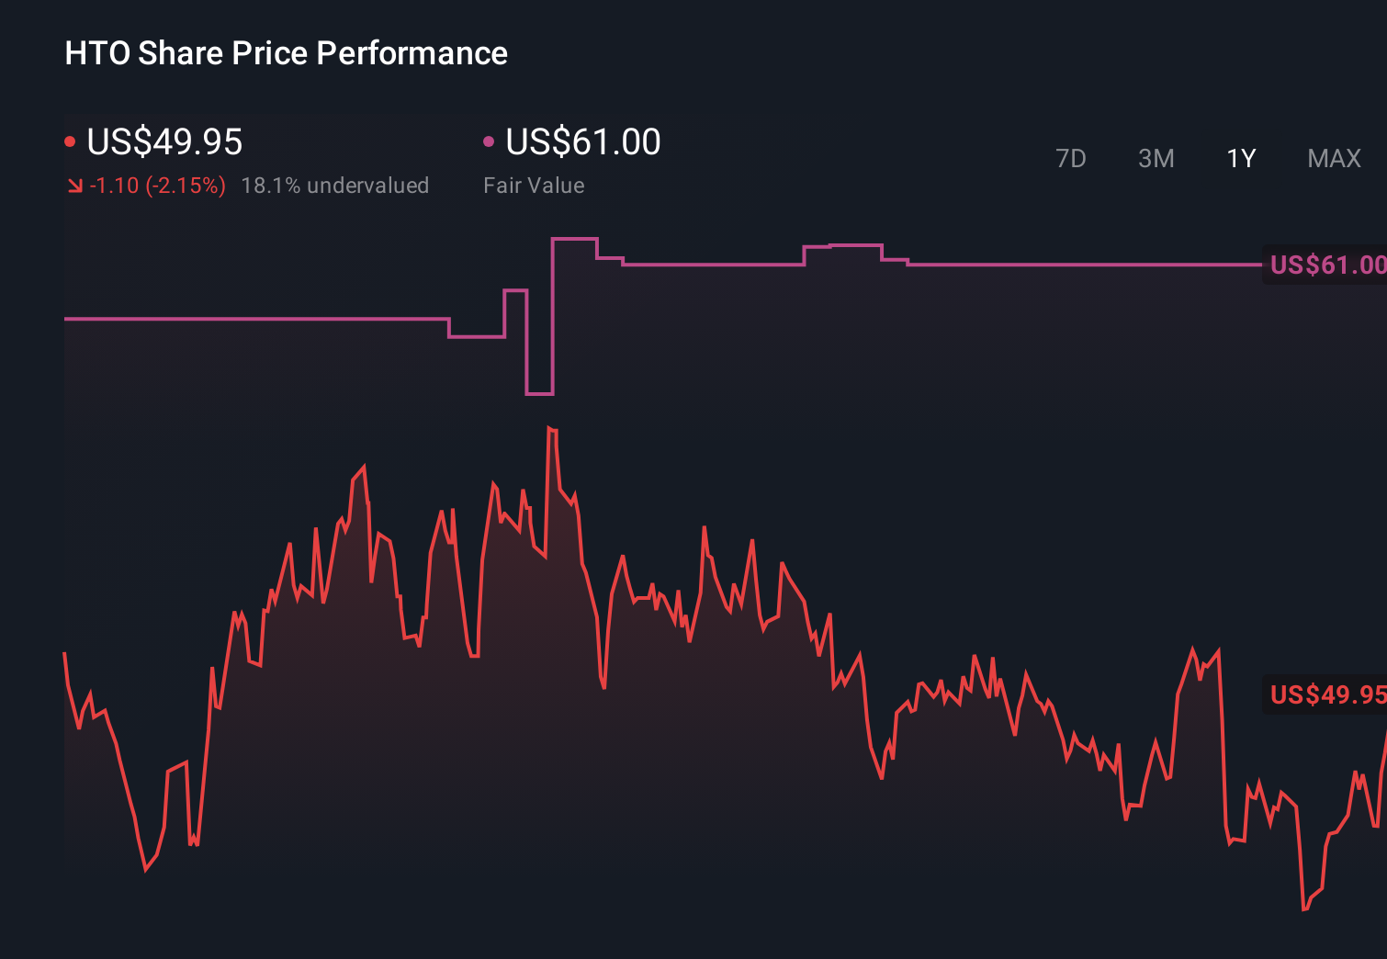Image resolution: width=1387 pixels, height=959 pixels.
Task: Switch to the 7D time range
Action: [1072, 158]
